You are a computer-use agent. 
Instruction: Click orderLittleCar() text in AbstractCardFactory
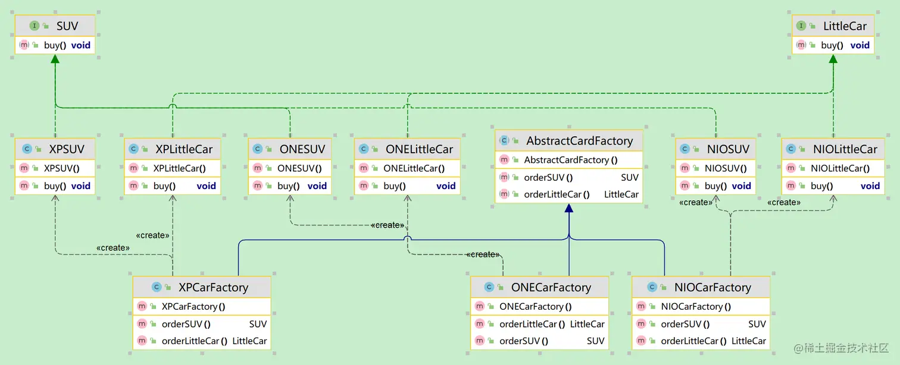coord(557,194)
